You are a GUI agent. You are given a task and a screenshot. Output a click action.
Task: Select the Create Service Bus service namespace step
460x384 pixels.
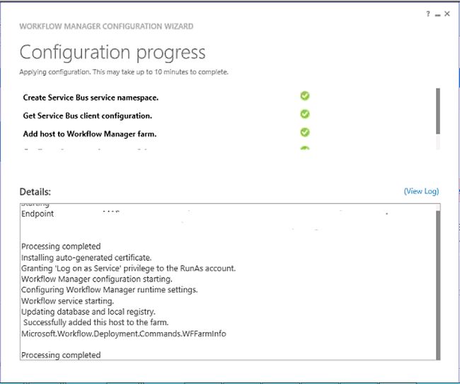tap(91, 97)
